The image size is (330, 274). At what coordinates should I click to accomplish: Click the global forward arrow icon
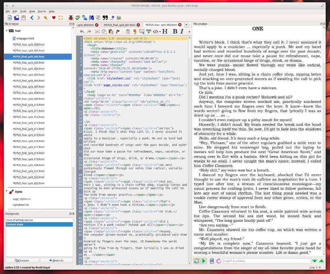39,18
